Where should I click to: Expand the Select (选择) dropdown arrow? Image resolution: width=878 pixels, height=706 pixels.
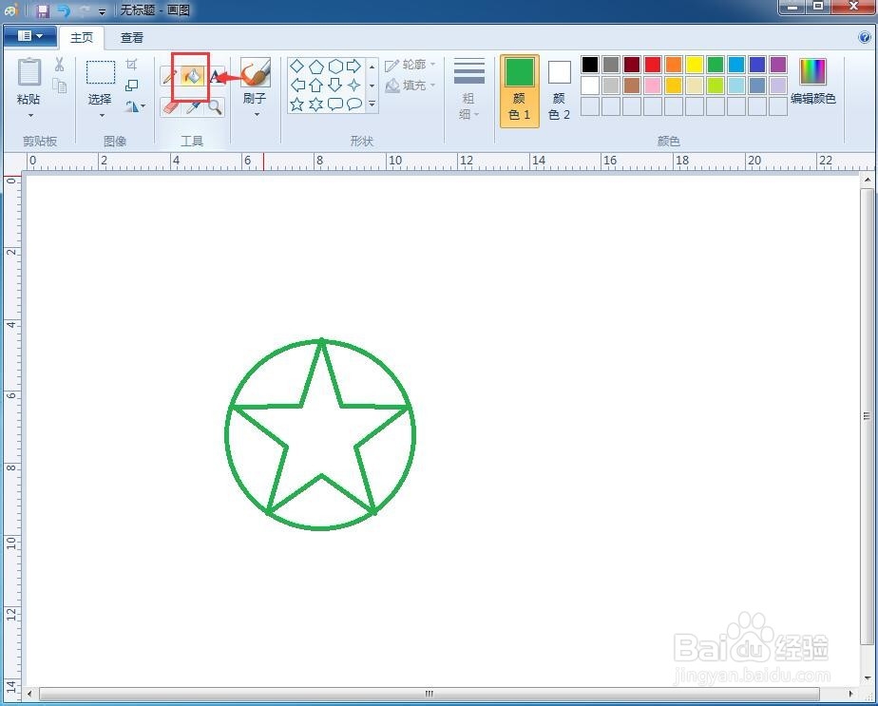point(102,116)
